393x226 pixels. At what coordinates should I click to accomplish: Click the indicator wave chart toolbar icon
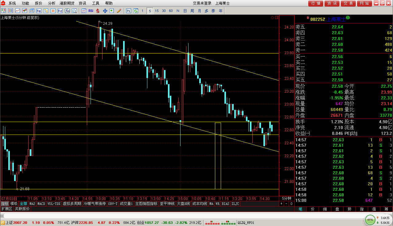[84, 11]
